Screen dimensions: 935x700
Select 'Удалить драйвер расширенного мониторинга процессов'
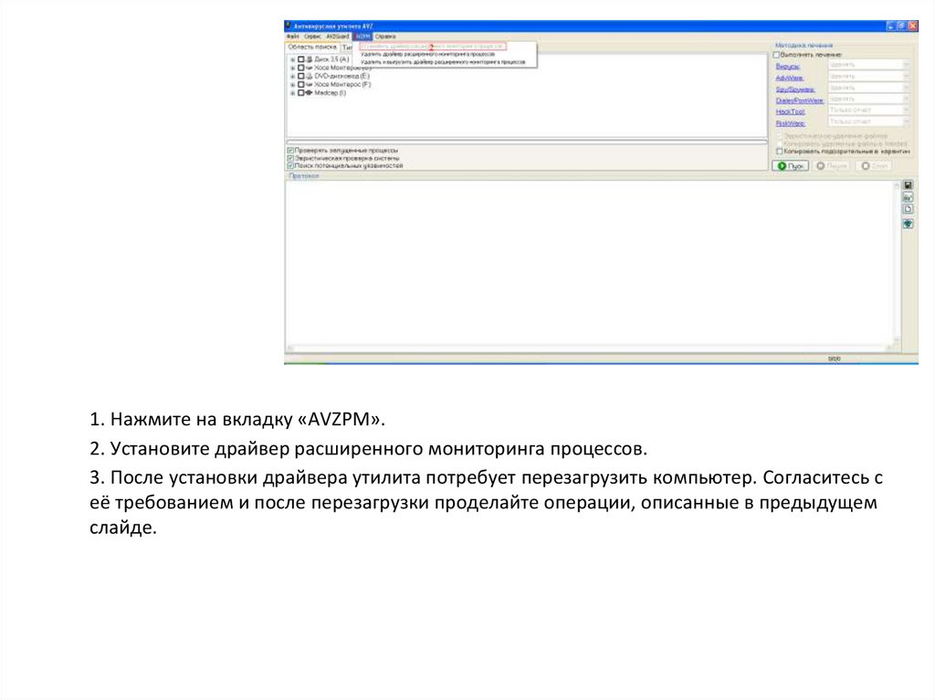(427, 54)
